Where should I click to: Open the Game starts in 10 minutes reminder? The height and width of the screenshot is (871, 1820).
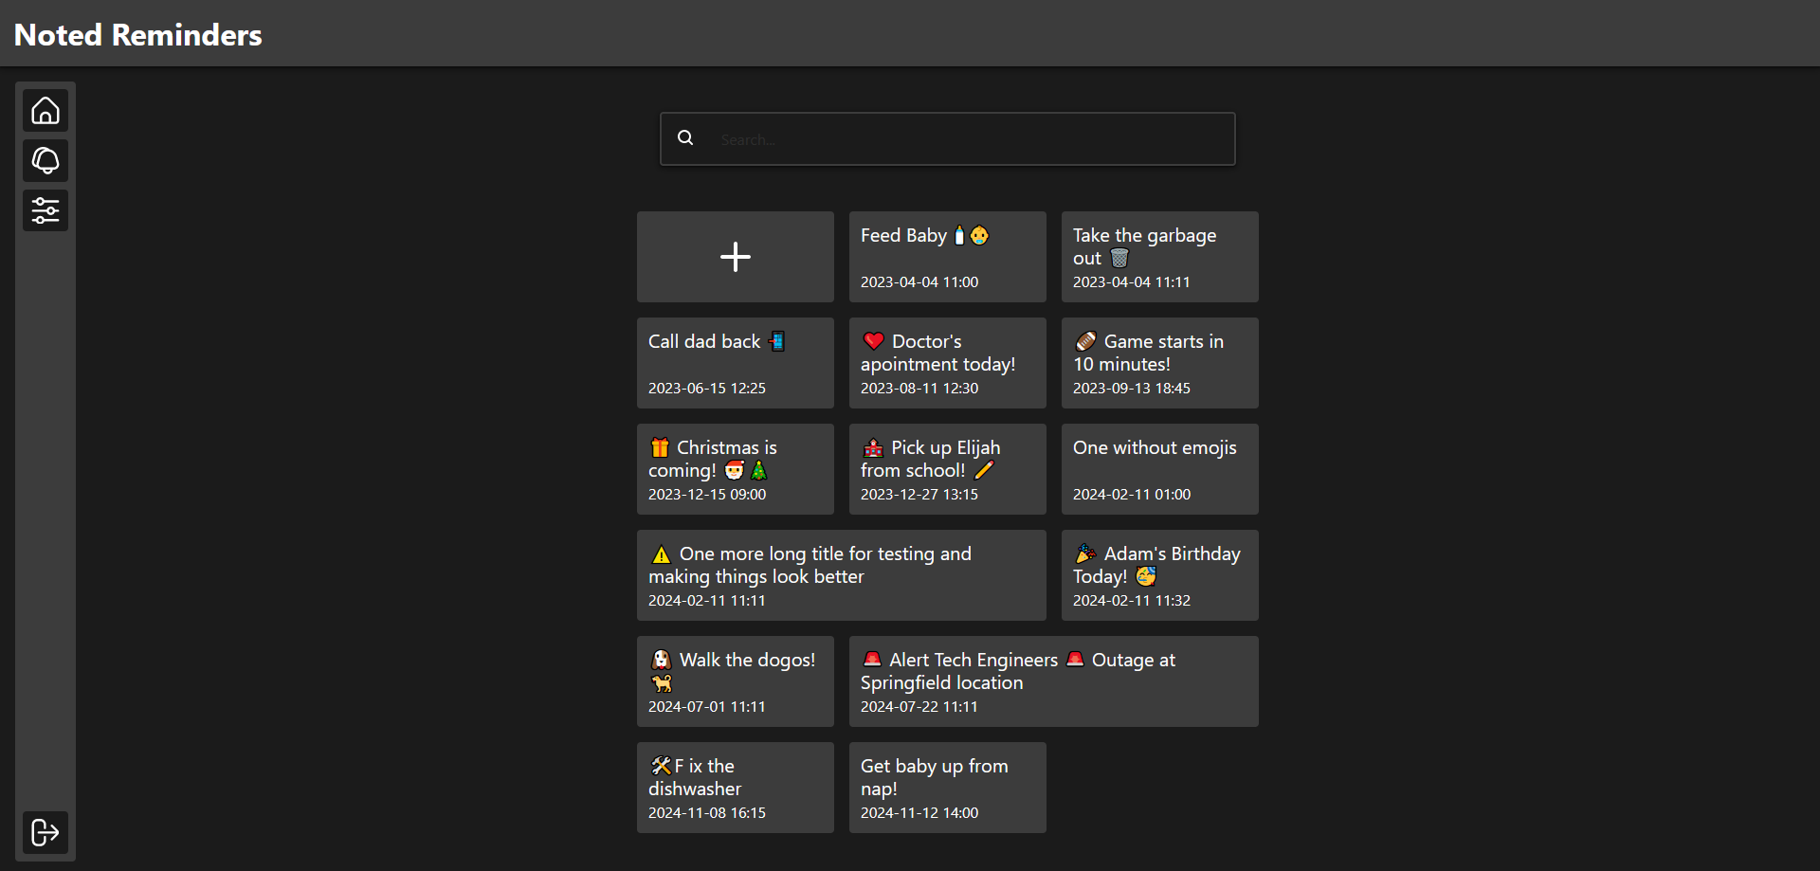click(1159, 363)
